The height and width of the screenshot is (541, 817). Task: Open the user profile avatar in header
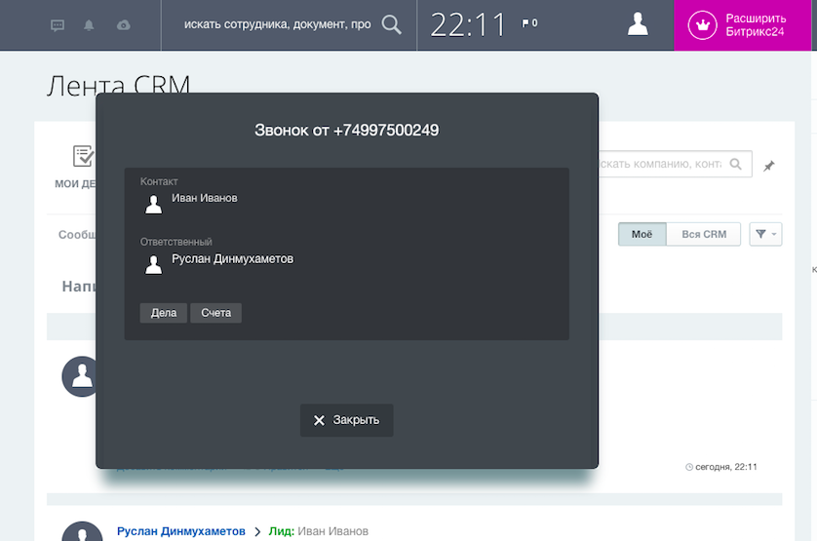coord(638,24)
